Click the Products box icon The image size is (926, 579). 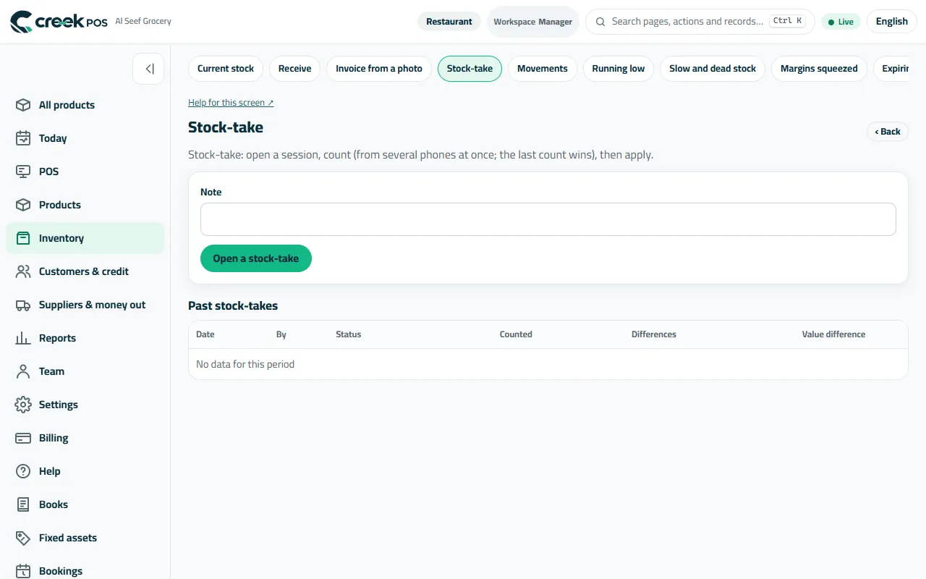pyautogui.click(x=23, y=205)
